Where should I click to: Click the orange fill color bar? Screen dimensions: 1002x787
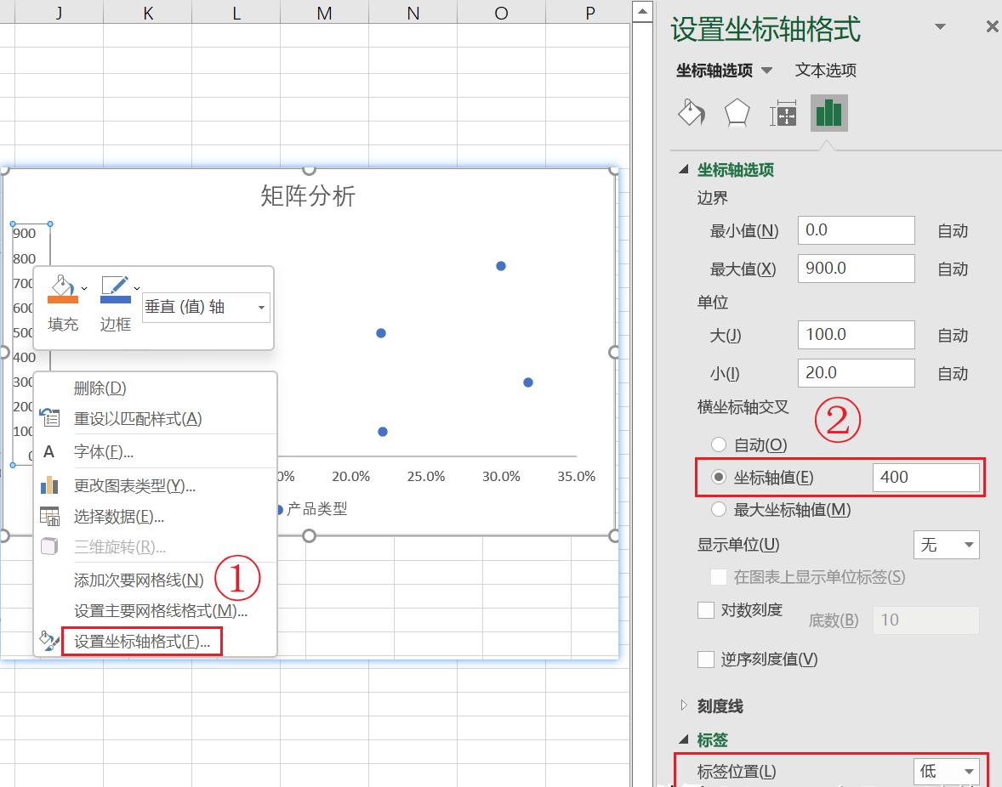63,299
